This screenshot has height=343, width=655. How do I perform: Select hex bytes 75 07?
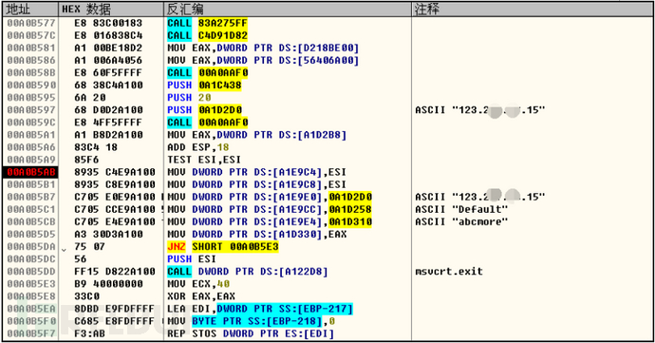point(90,246)
